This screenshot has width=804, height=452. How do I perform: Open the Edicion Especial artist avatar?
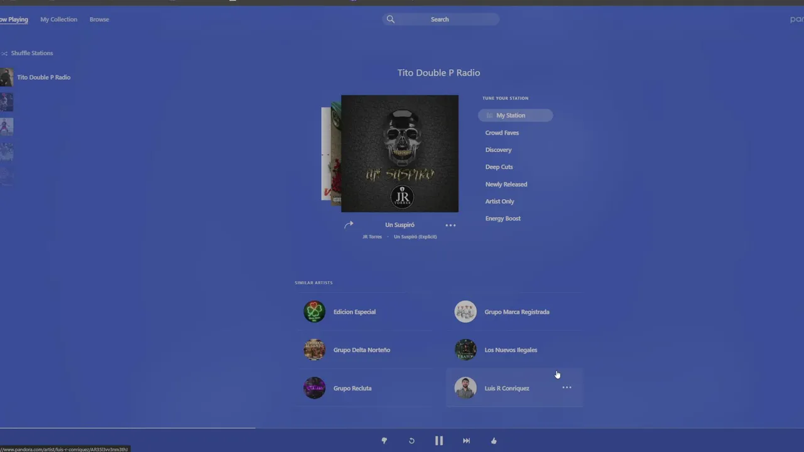pyautogui.click(x=315, y=311)
